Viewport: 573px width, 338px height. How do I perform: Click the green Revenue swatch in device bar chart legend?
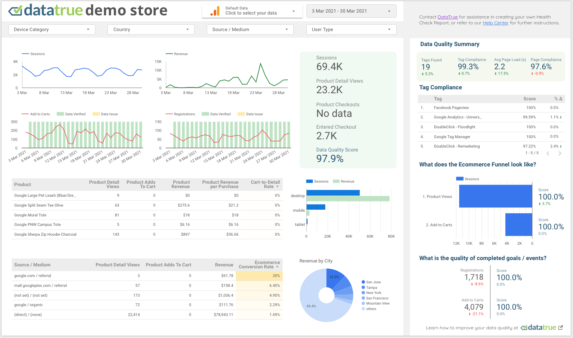[336, 181]
